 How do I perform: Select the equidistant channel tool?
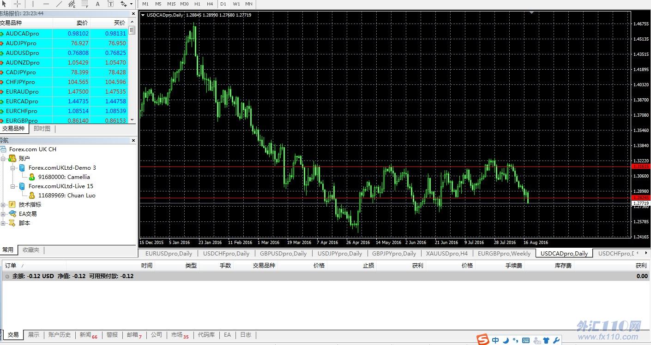pos(72,4)
